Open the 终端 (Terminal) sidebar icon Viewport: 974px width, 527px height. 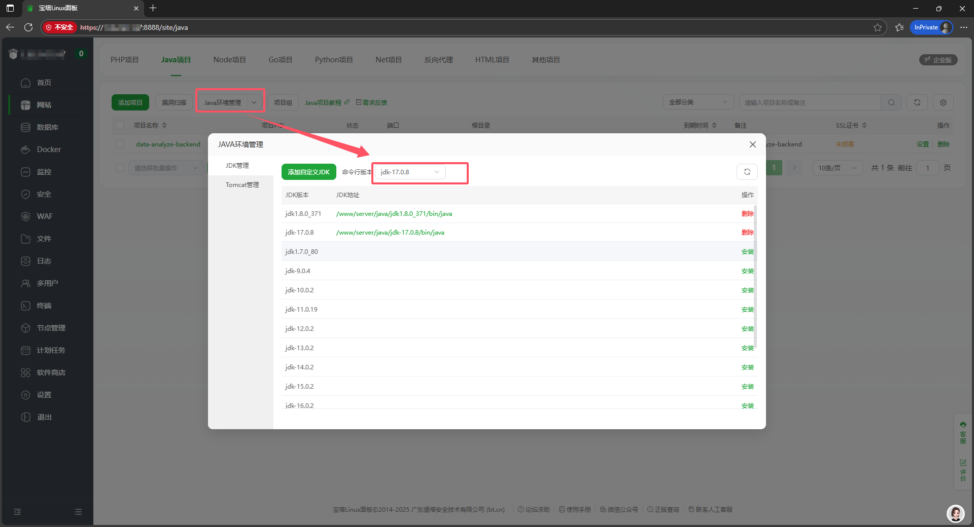coord(44,305)
